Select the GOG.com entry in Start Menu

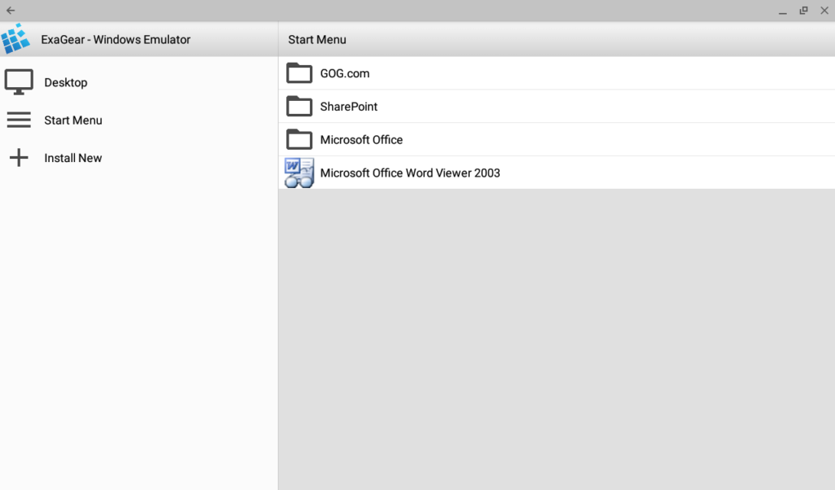pos(345,73)
